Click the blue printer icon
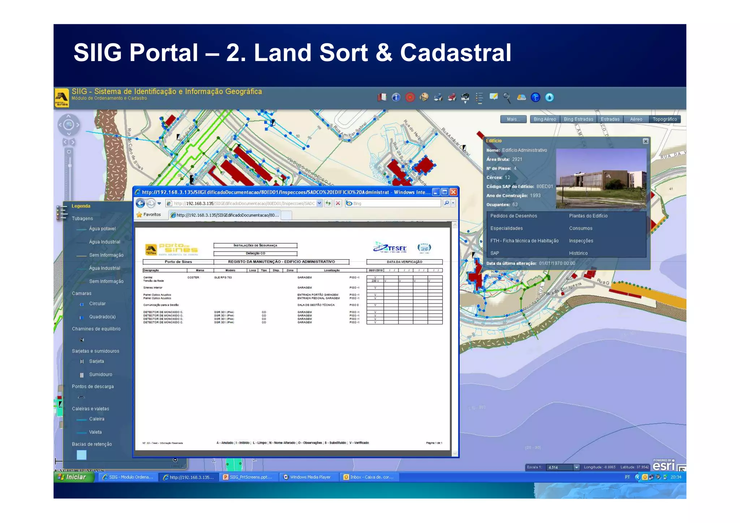This screenshot has height=523, width=740. [438, 97]
